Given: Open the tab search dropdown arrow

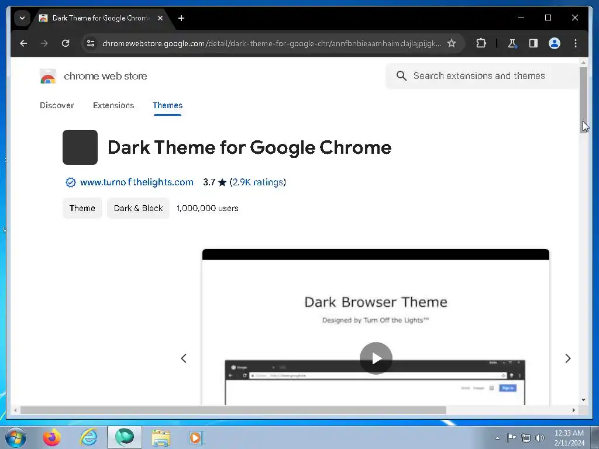Looking at the screenshot, I should 22,18.
